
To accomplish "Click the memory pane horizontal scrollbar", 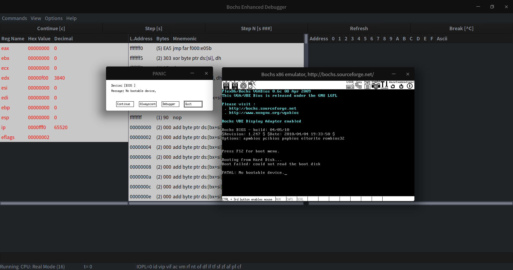I will [x=410, y=203].
